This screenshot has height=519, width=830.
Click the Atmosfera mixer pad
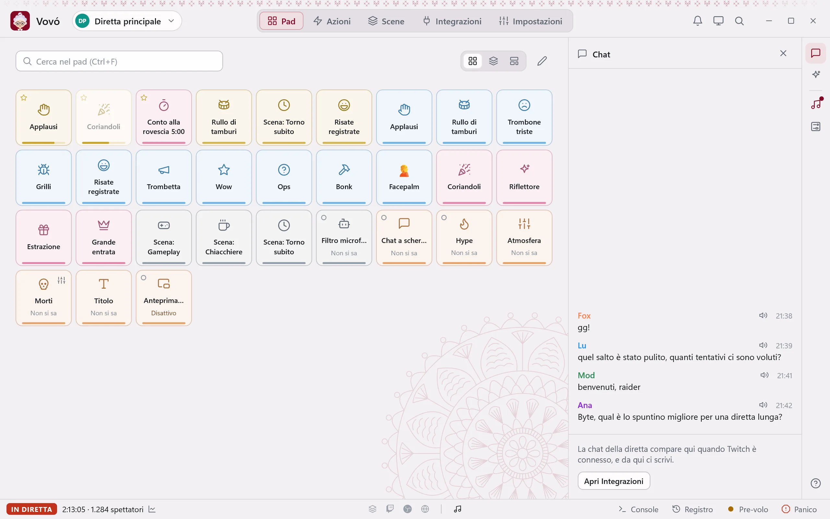click(x=524, y=238)
